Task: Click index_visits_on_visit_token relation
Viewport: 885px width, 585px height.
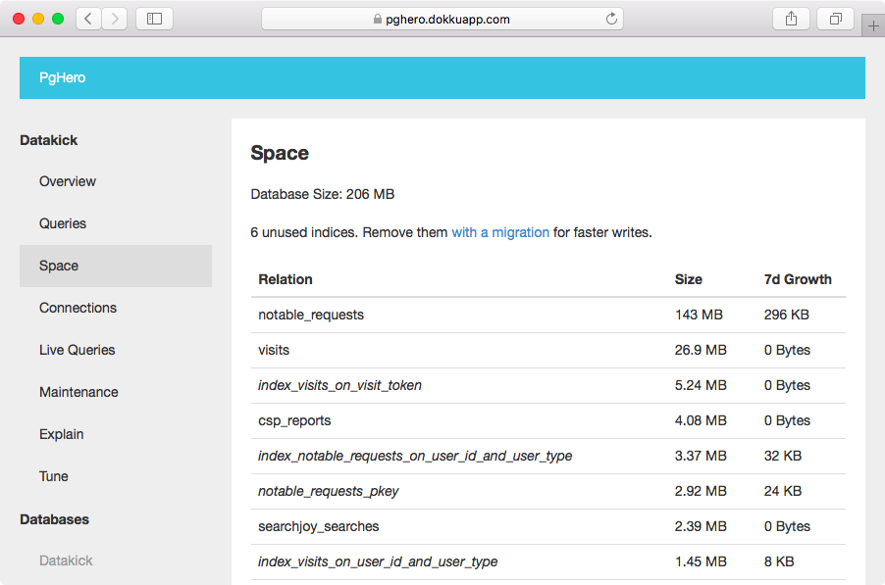Action: (339, 385)
